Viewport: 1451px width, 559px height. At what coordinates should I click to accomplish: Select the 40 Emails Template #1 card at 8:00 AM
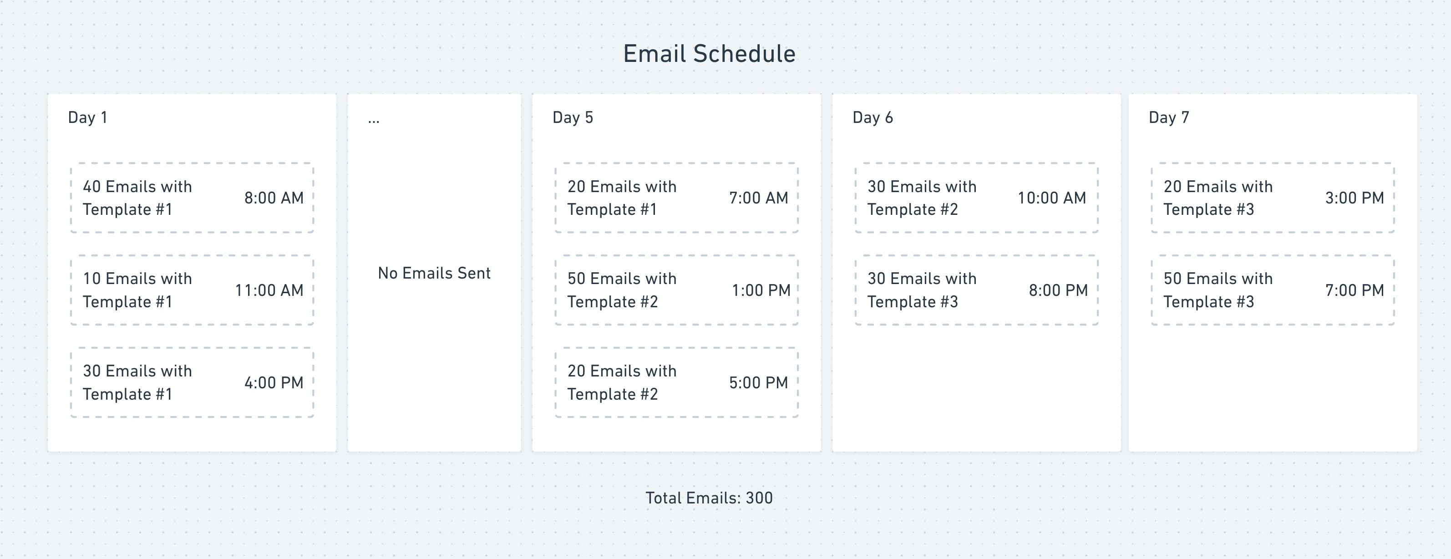tap(192, 198)
